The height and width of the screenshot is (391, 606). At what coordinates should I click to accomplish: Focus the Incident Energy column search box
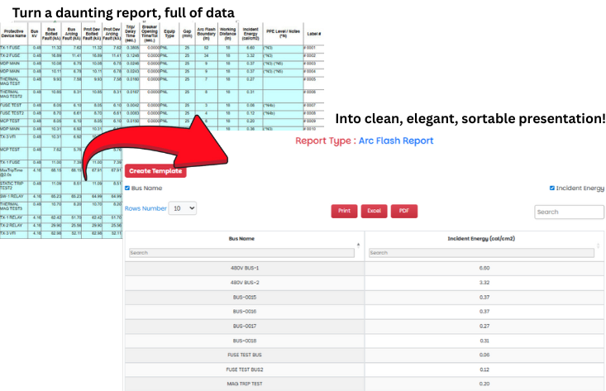[x=484, y=253]
